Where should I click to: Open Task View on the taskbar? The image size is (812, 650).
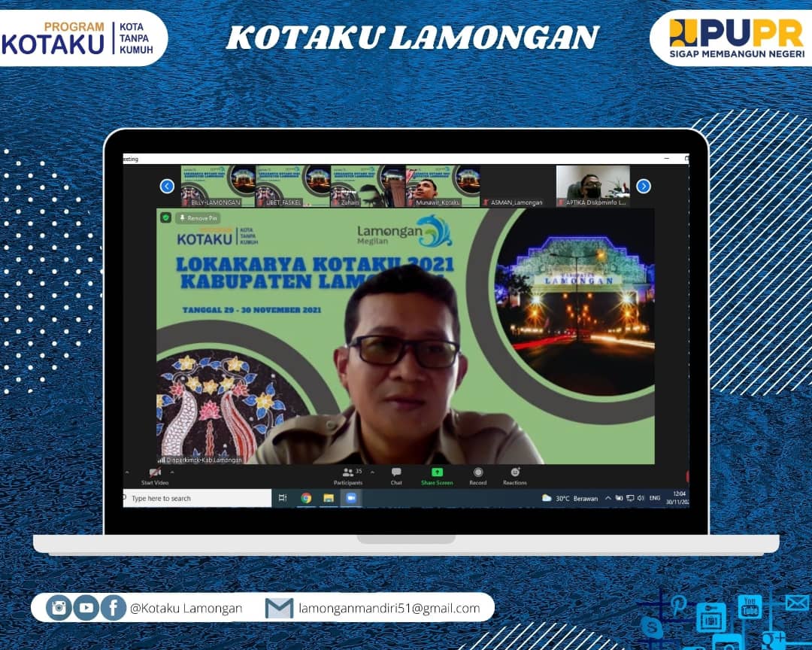point(283,498)
